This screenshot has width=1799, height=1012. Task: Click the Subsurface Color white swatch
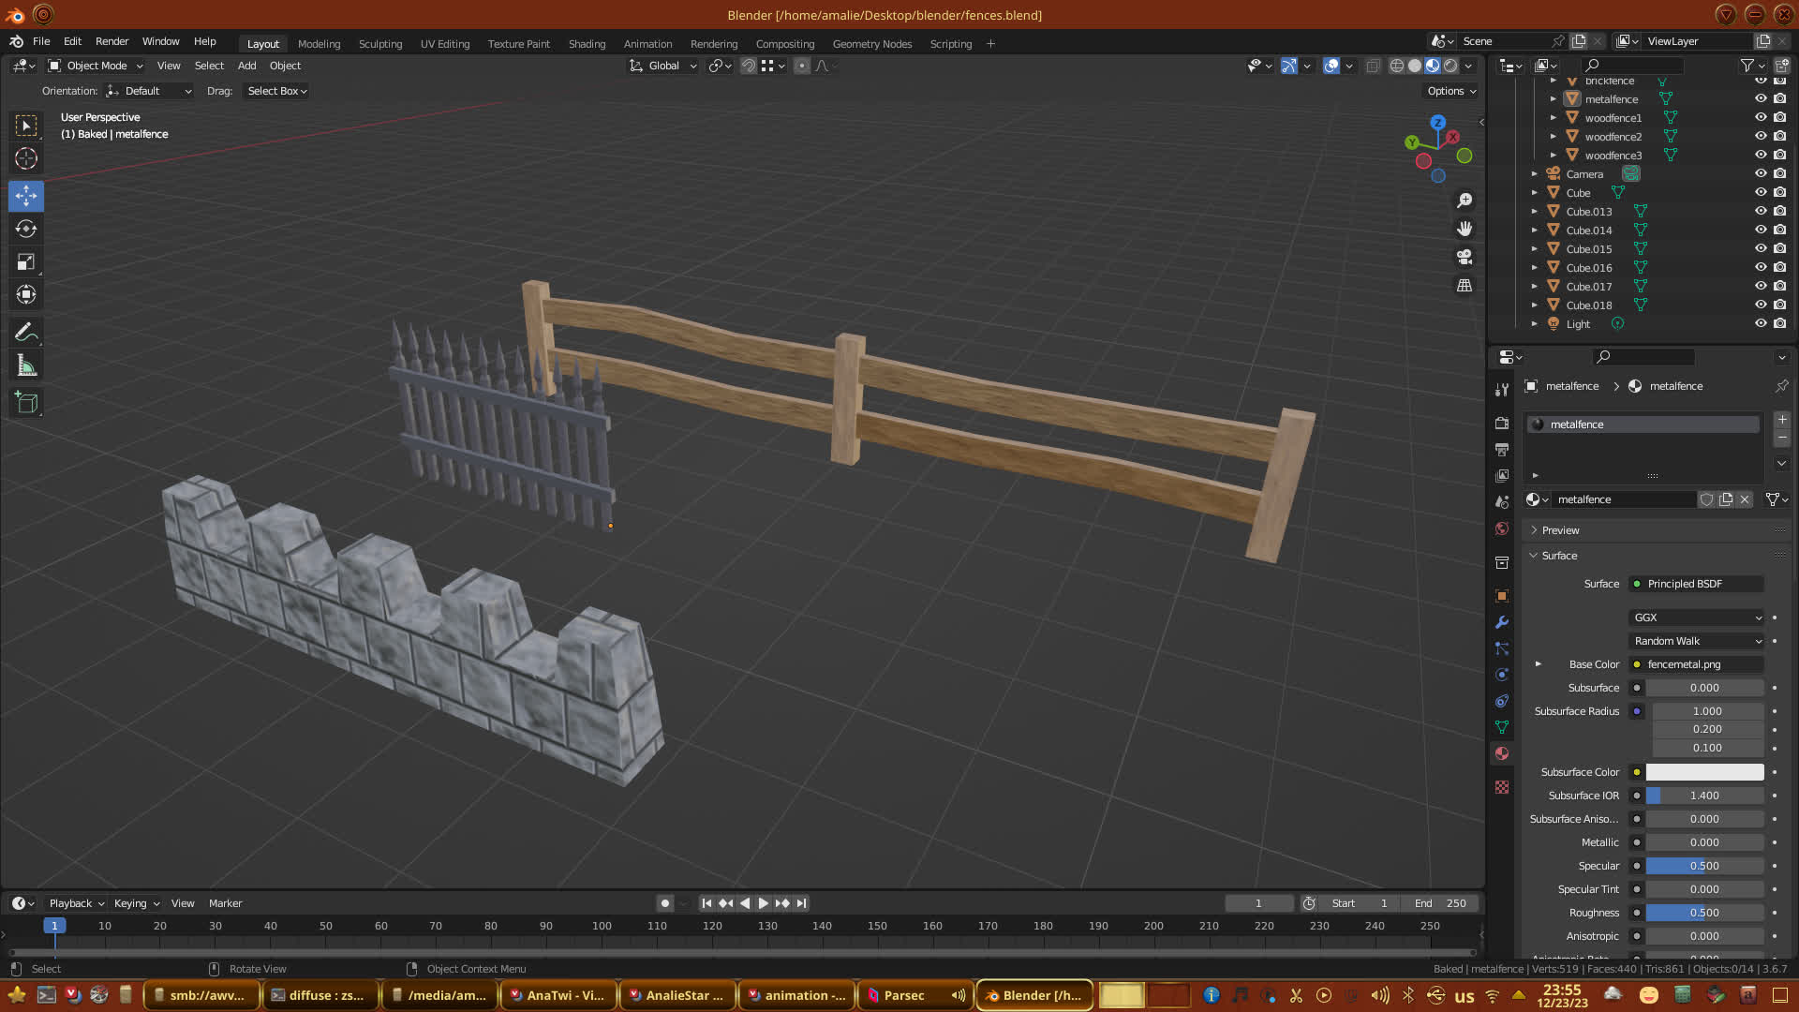pos(1703,772)
